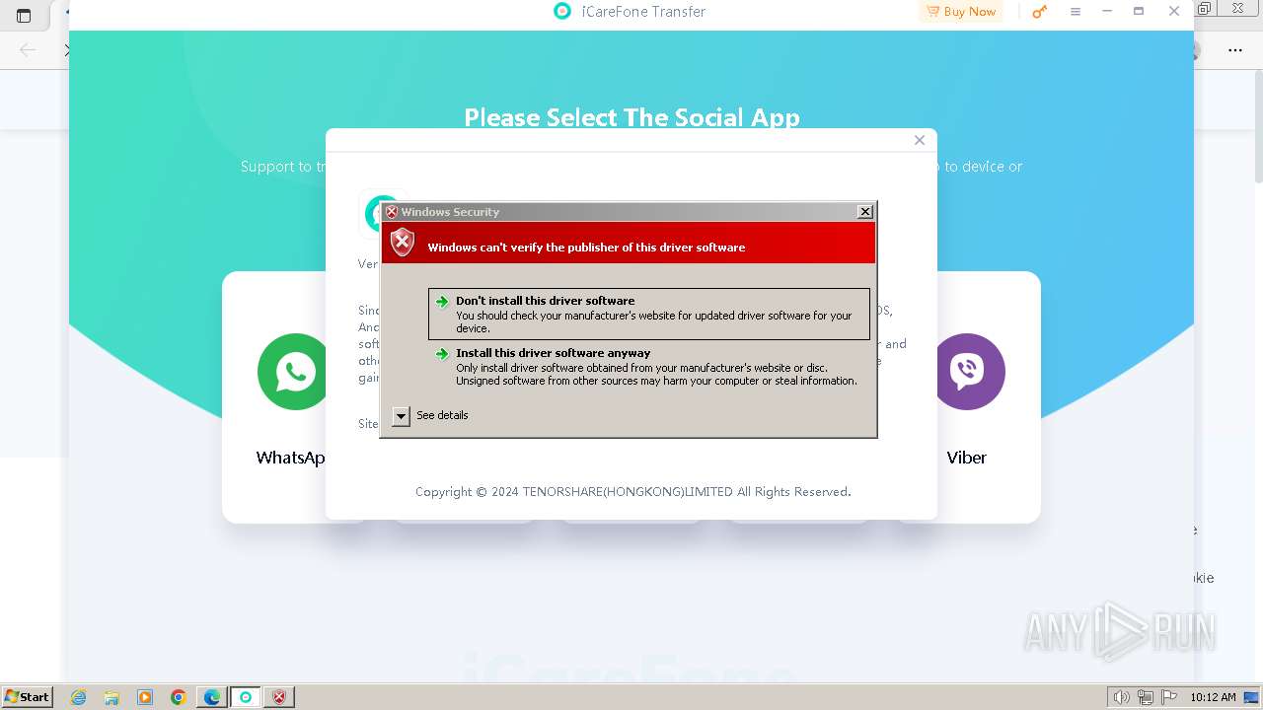The width and height of the screenshot is (1263, 710).
Task: Close the white About popup
Action: [x=920, y=140]
